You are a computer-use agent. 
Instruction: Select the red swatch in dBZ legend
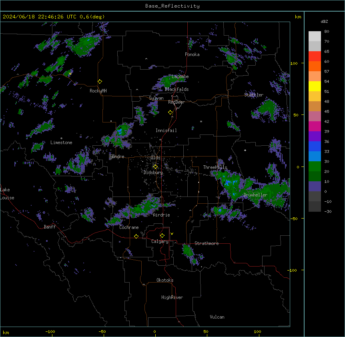click(x=315, y=56)
